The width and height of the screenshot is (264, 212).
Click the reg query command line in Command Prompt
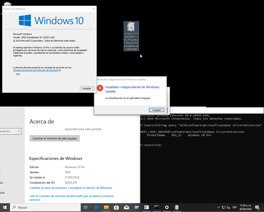201,125
